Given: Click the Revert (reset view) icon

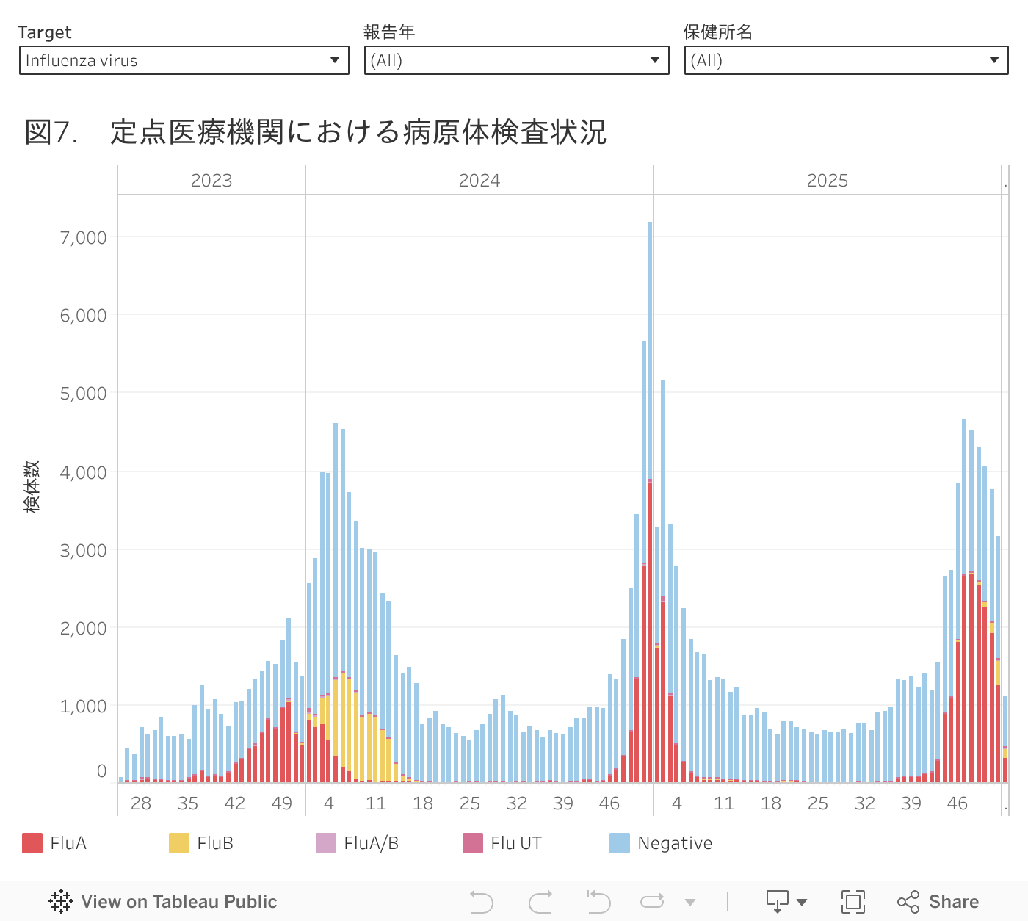Looking at the screenshot, I should (x=598, y=901).
